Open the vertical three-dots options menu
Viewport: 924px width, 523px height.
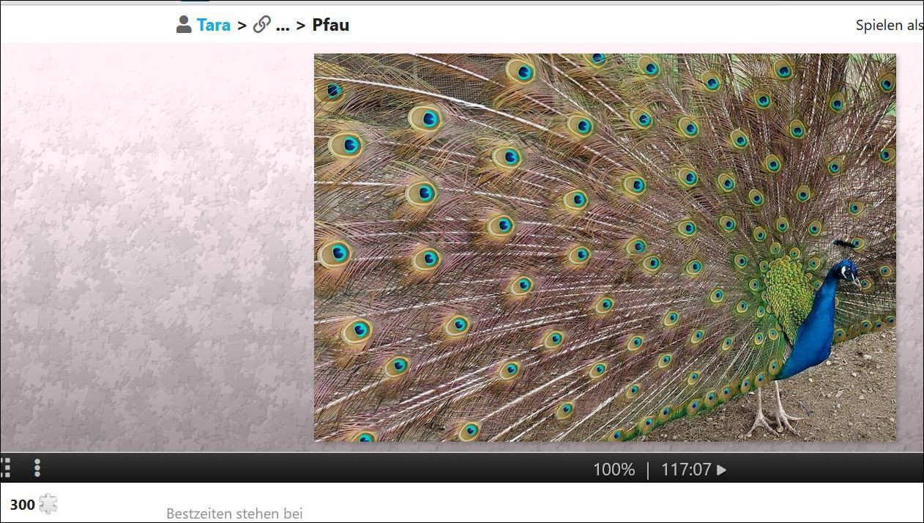(x=37, y=467)
